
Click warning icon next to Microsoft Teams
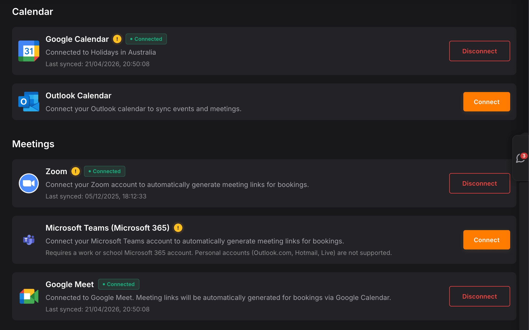178,228
